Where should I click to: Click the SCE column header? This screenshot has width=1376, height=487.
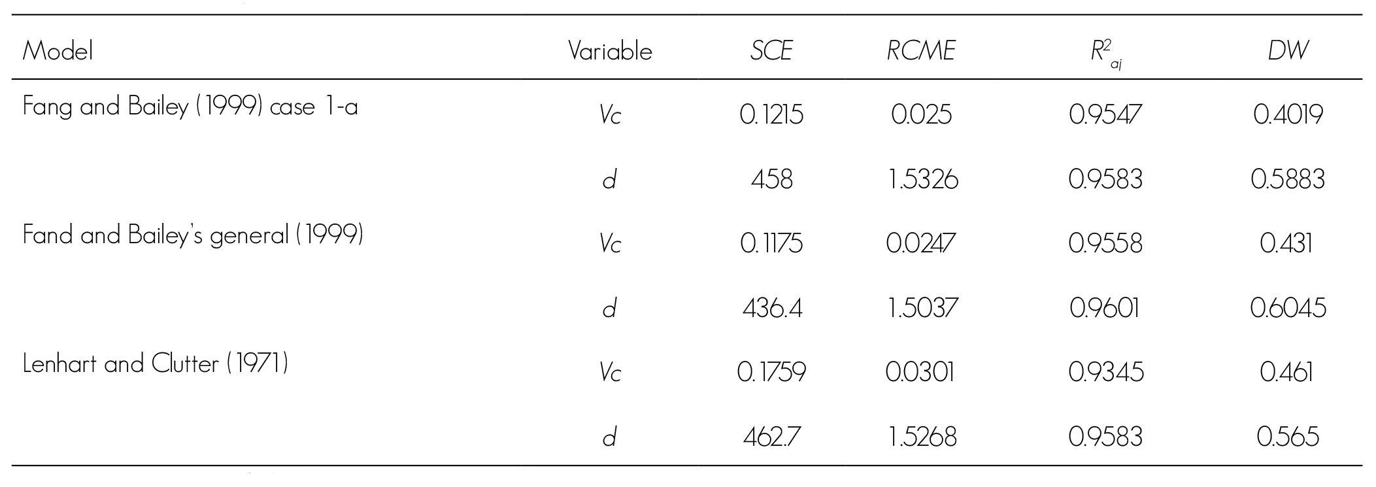click(x=771, y=51)
